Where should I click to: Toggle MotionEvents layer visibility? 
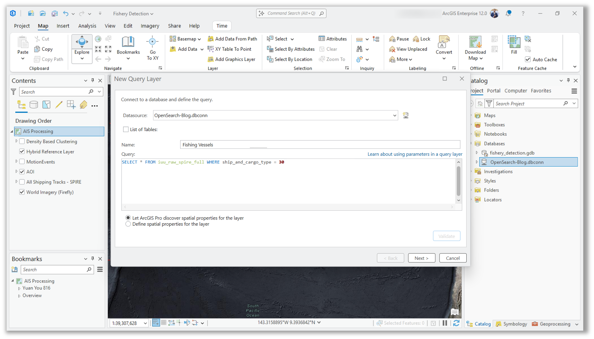22,162
